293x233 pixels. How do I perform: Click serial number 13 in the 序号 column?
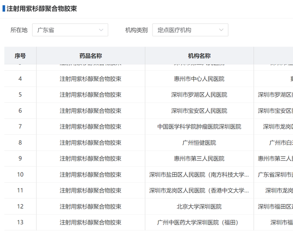20,222
